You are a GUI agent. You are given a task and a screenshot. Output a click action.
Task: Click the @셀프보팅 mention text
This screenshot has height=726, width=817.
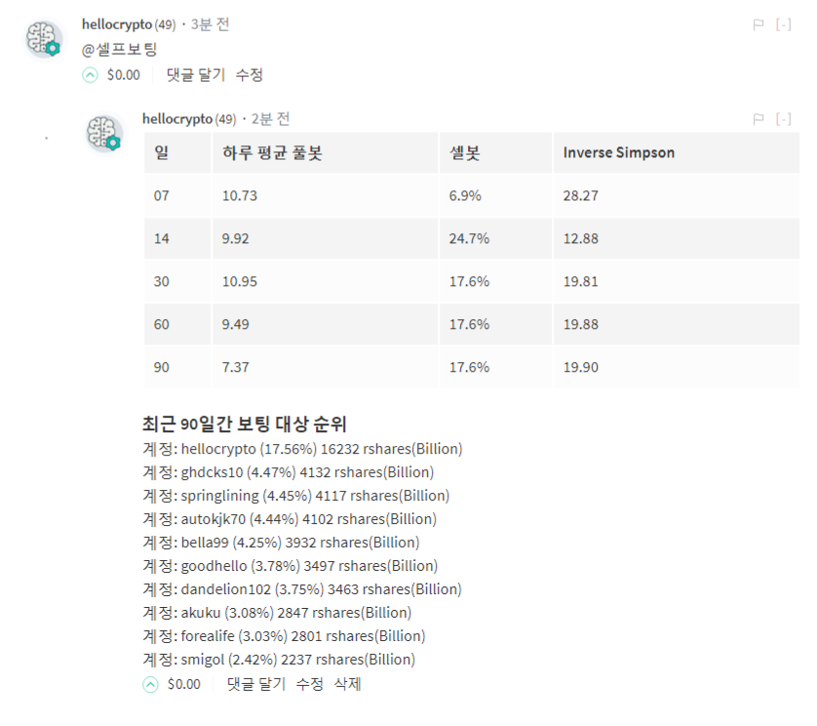[119, 50]
